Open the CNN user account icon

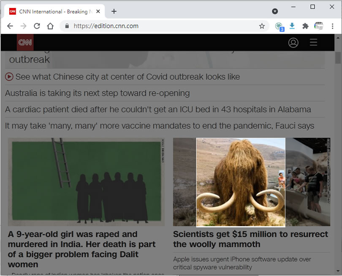tap(293, 43)
